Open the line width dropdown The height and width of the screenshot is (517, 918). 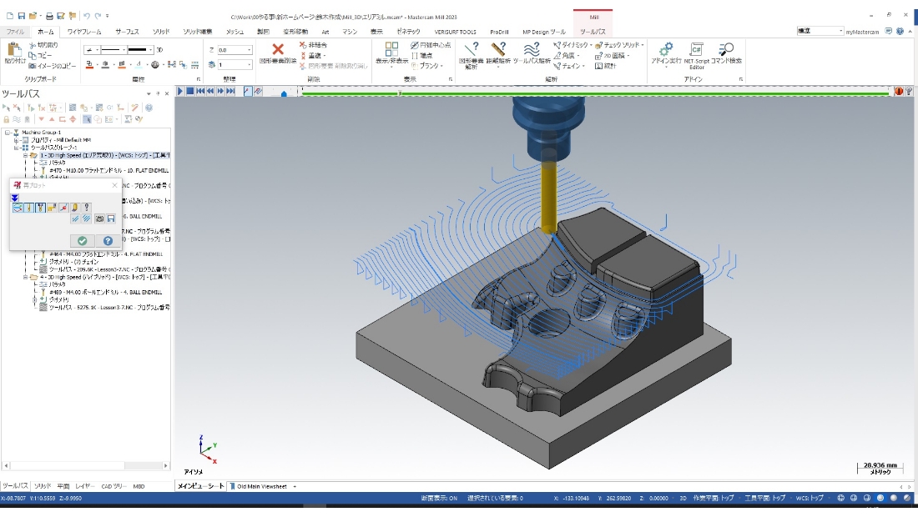click(x=150, y=50)
